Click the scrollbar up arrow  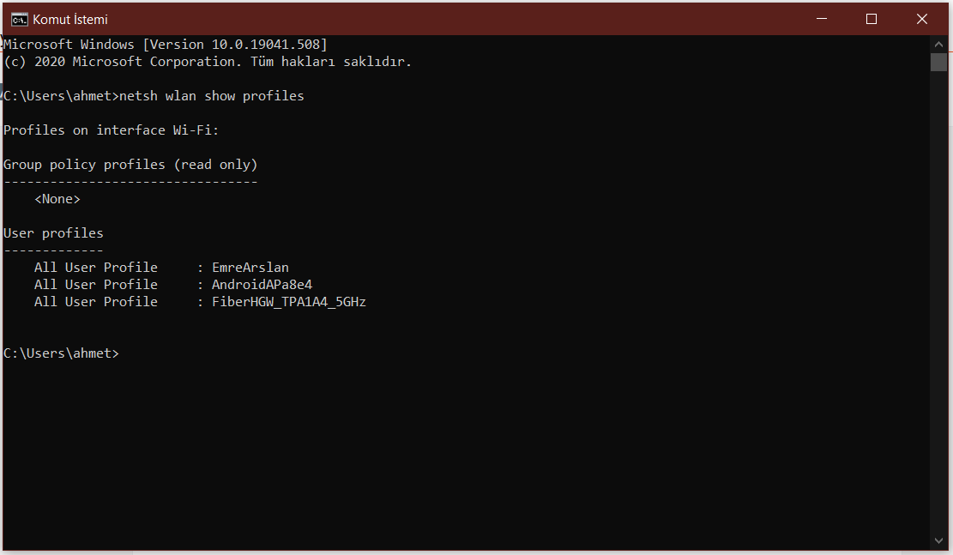pos(938,44)
